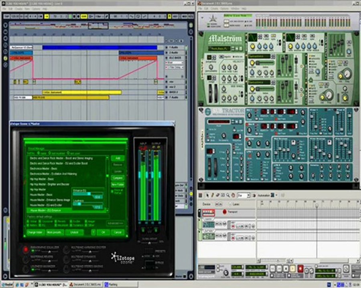Select the eraser tool in Reason sequencer
361x288 pixels.
point(217,195)
